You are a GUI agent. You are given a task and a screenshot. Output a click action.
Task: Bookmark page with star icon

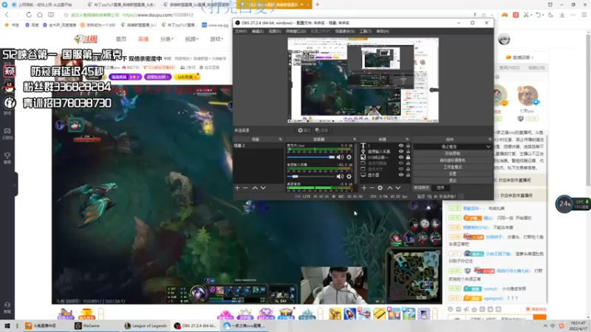pos(66,15)
